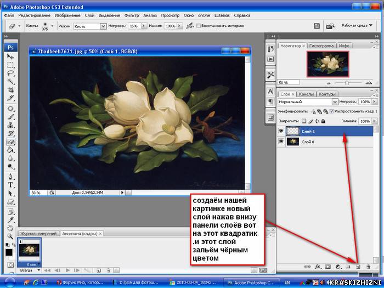Screen dimensions: 384x288
Task: Open Adobe Photoshop taskbar button
Action: tap(251, 283)
